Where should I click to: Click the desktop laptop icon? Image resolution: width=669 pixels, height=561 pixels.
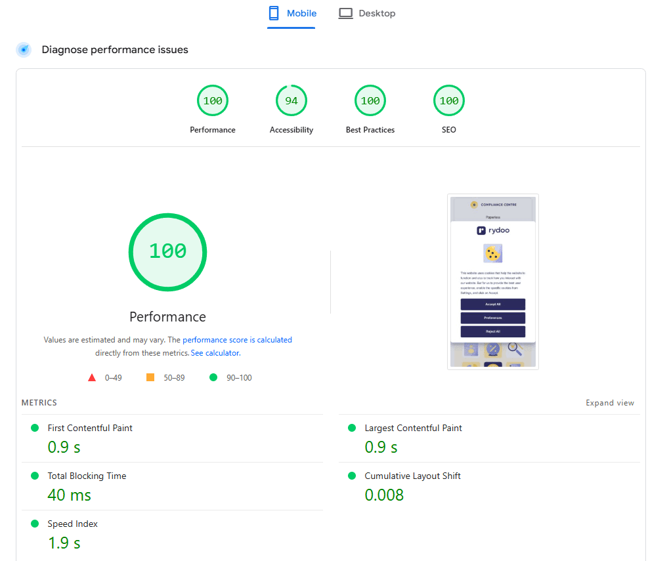pos(345,13)
